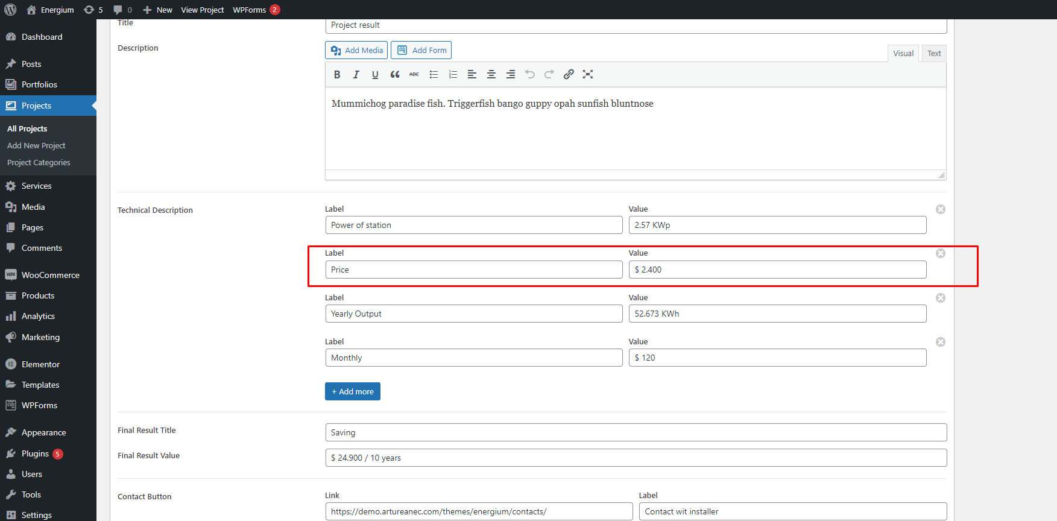Click the Title field containing Project result
Image resolution: width=1057 pixels, height=521 pixels.
pos(636,25)
